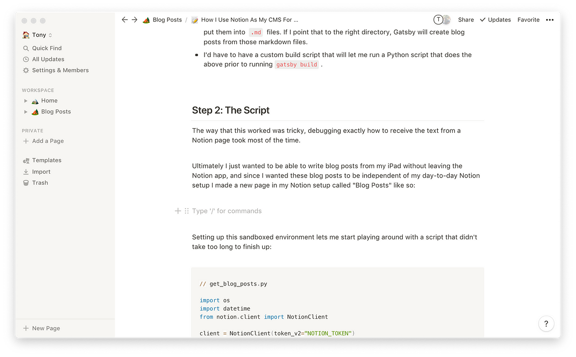Click the python code block
This screenshot has width=576, height=357.
(337, 302)
